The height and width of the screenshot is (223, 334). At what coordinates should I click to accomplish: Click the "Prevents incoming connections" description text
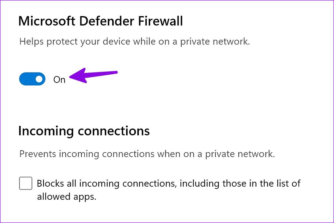(147, 154)
